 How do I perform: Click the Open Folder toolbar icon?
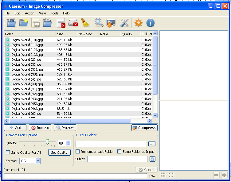point(23,22)
